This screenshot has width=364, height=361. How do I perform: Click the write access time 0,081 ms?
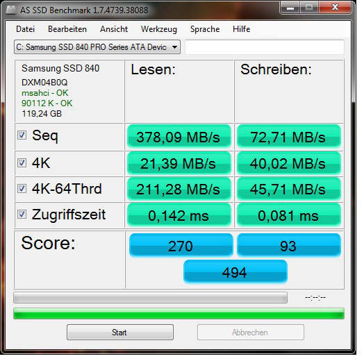coord(289,215)
